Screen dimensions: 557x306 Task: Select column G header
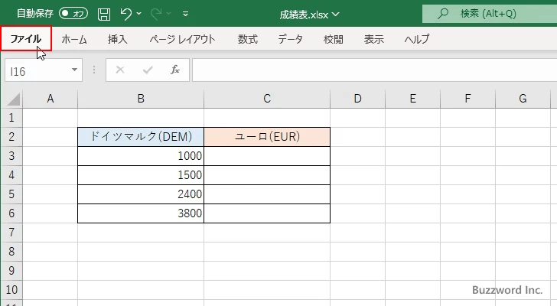coord(523,99)
